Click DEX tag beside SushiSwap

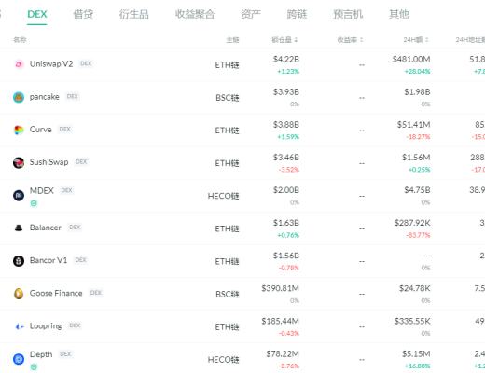(x=81, y=161)
